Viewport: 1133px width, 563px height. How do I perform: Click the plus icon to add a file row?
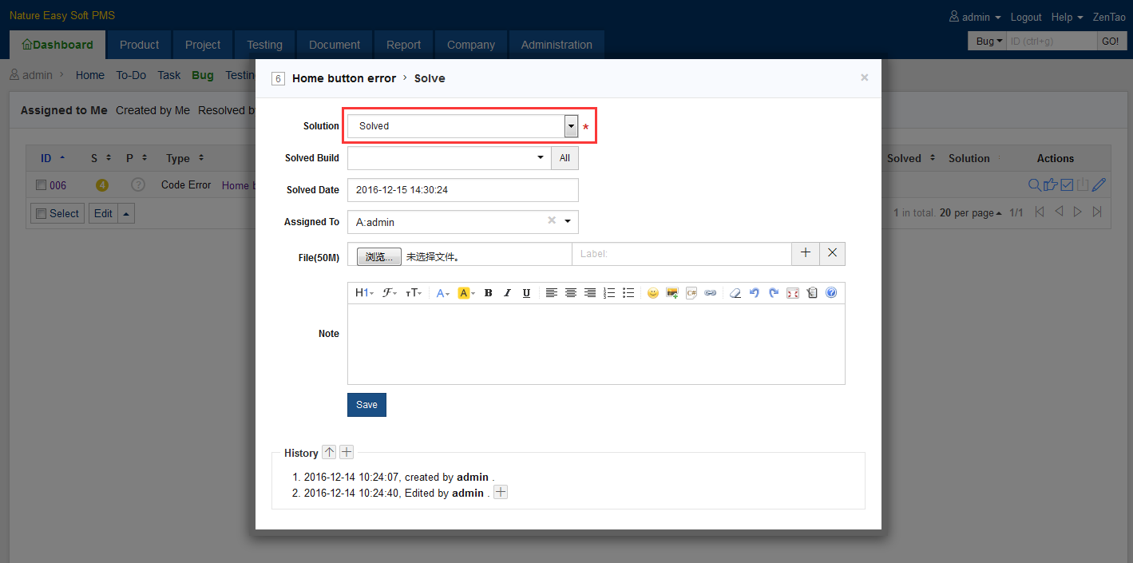click(806, 253)
